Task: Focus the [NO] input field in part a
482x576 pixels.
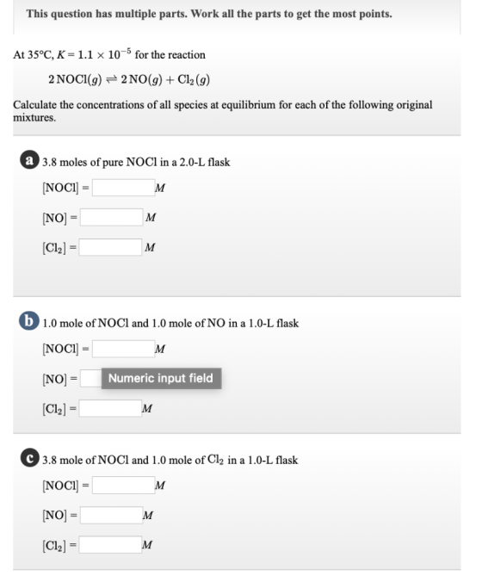Action: coord(112,218)
